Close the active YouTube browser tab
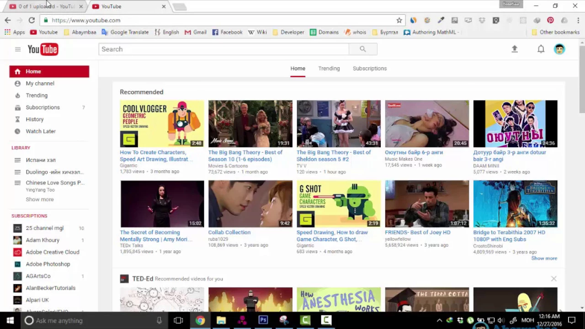This screenshot has width=585, height=329. (164, 6)
